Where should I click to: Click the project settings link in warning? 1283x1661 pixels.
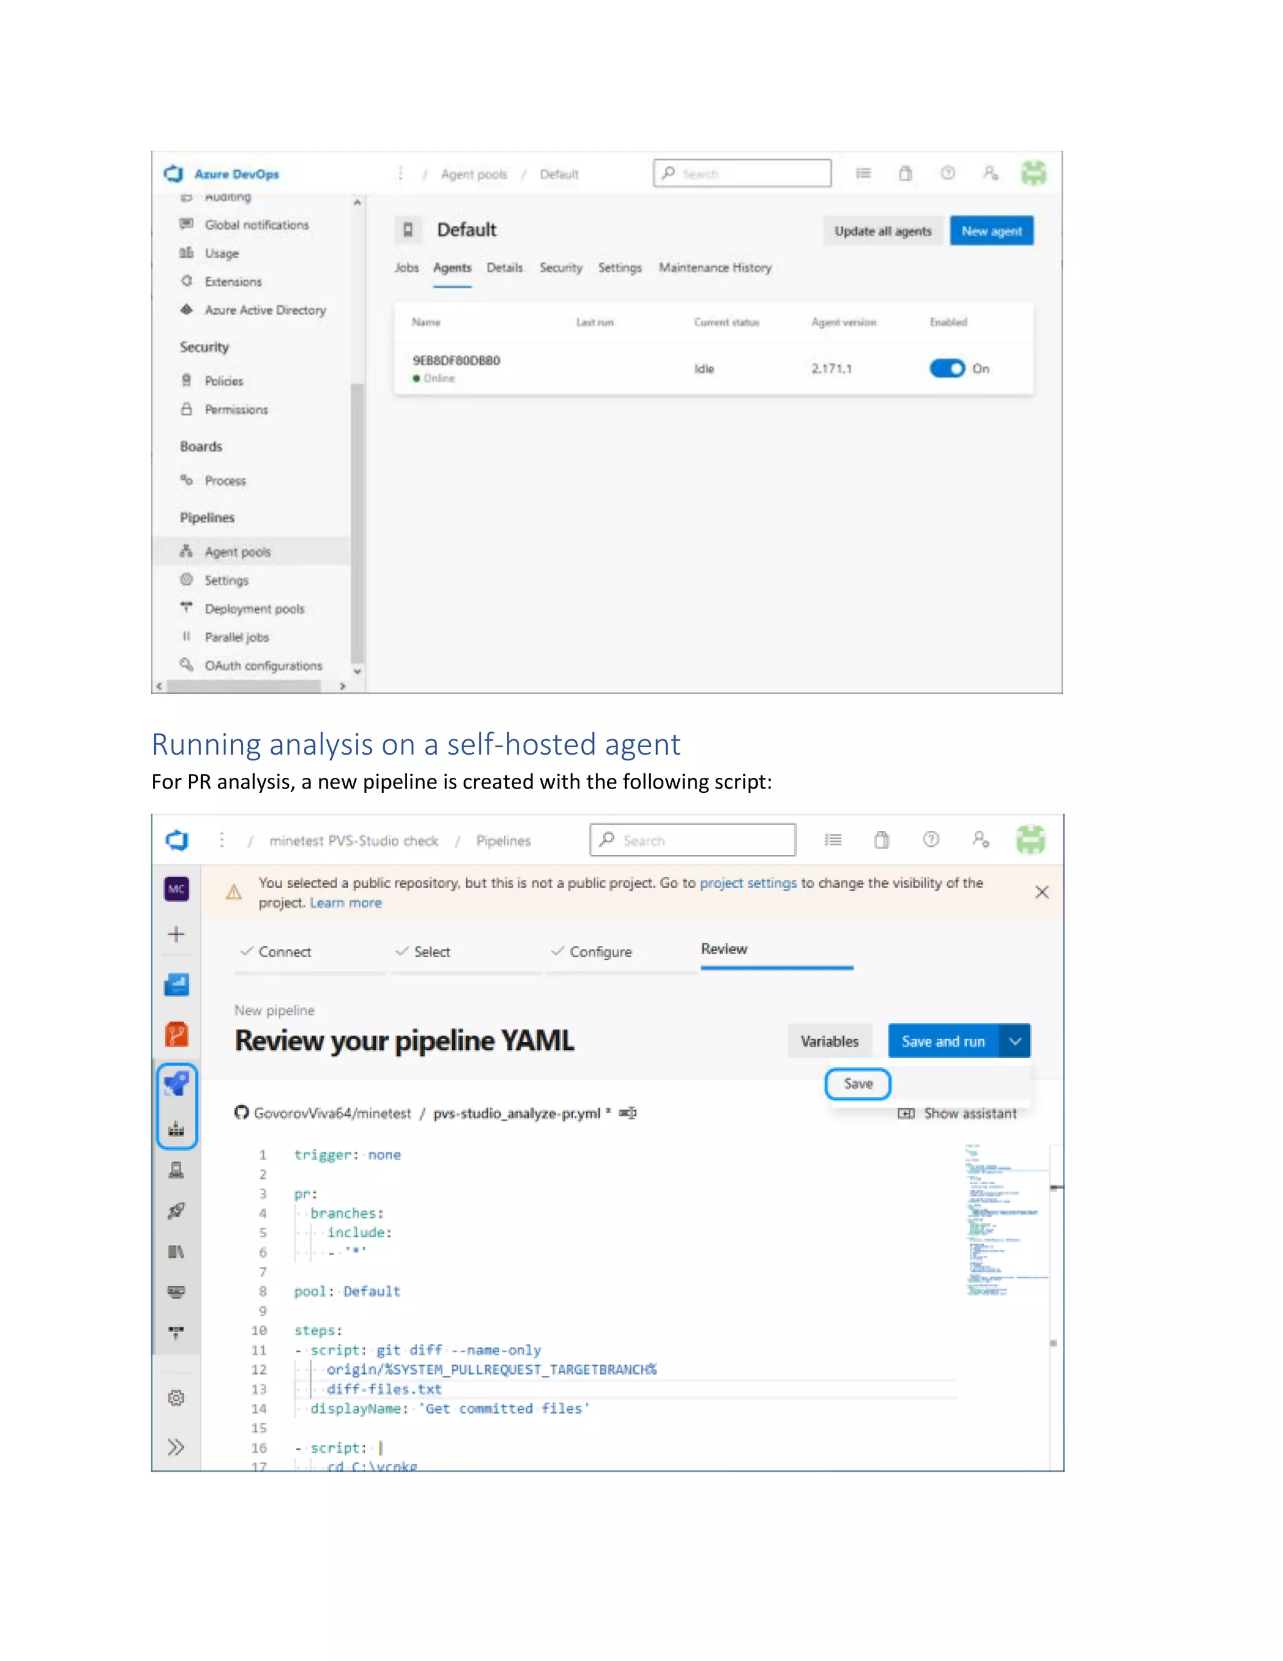click(x=748, y=883)
